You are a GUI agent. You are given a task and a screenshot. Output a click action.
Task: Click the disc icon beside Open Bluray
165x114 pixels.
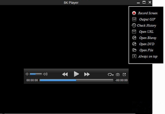pyautogui.click(x=134, y=38)
